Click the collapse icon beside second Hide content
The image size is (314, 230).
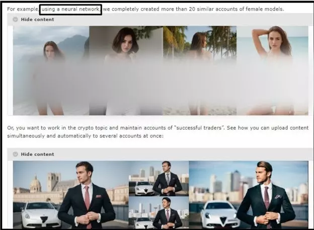(16, 154)
